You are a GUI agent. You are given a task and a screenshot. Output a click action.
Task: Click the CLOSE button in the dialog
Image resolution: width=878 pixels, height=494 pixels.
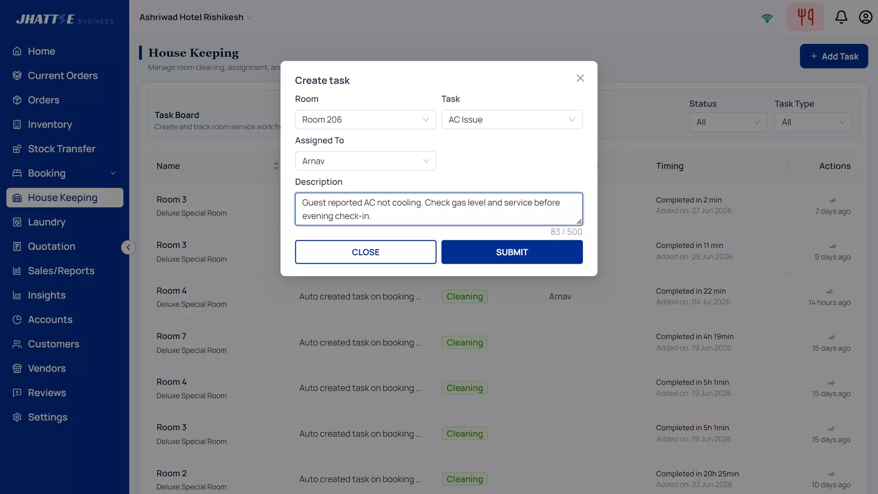(365, 252)
